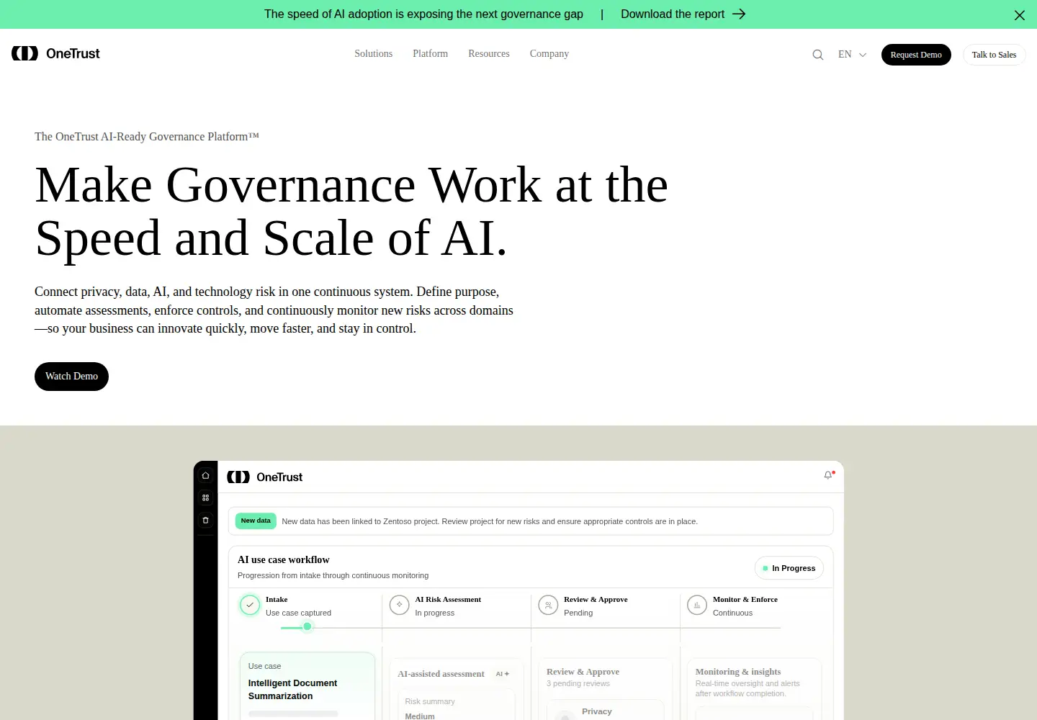Click the 'Use case captured' label under Intake
Screen dimensions: 1037x720
pyautogui.click(x=298, y=613)
